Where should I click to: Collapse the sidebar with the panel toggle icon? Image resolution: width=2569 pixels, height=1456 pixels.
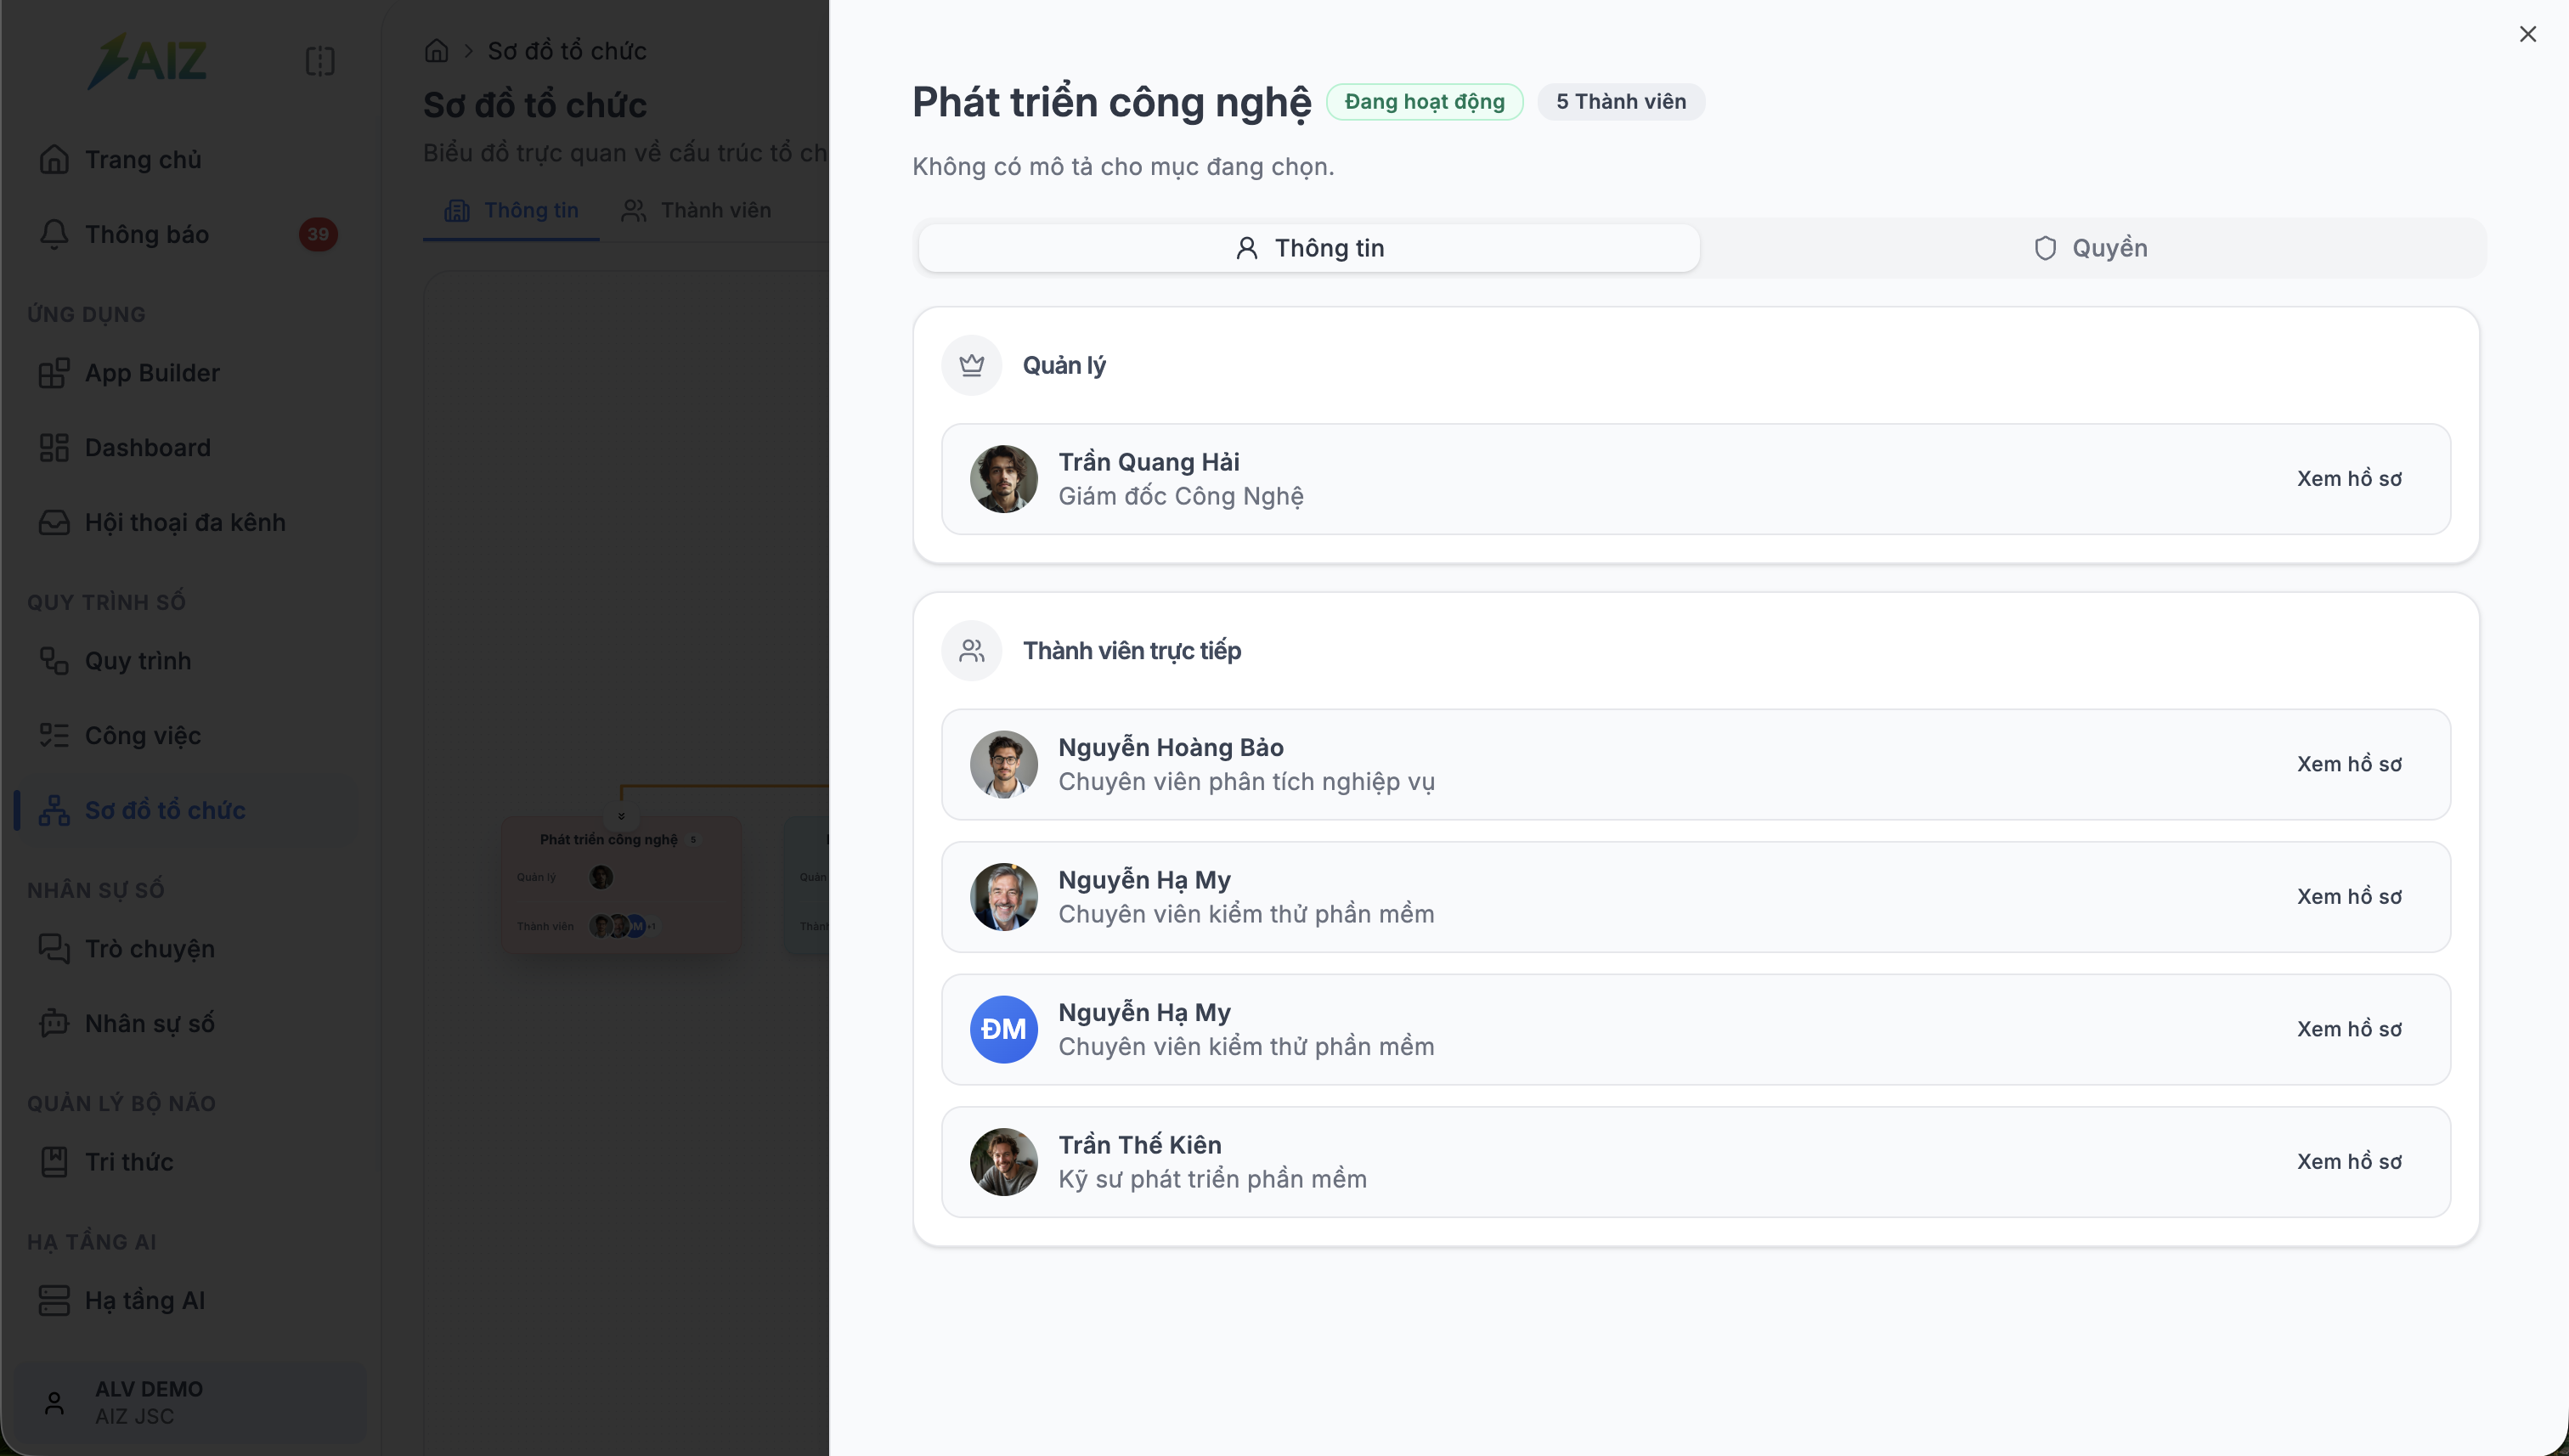(320, 61)
